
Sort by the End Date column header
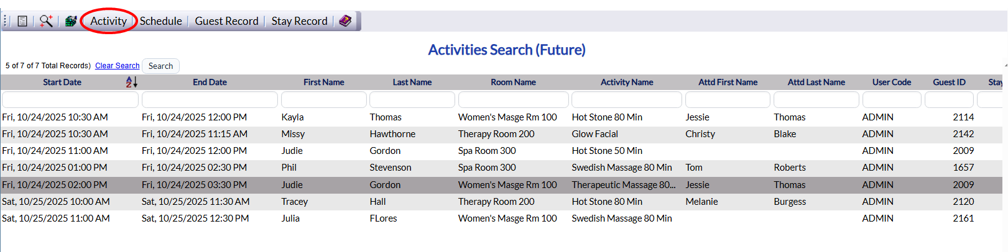pos(210,82)
